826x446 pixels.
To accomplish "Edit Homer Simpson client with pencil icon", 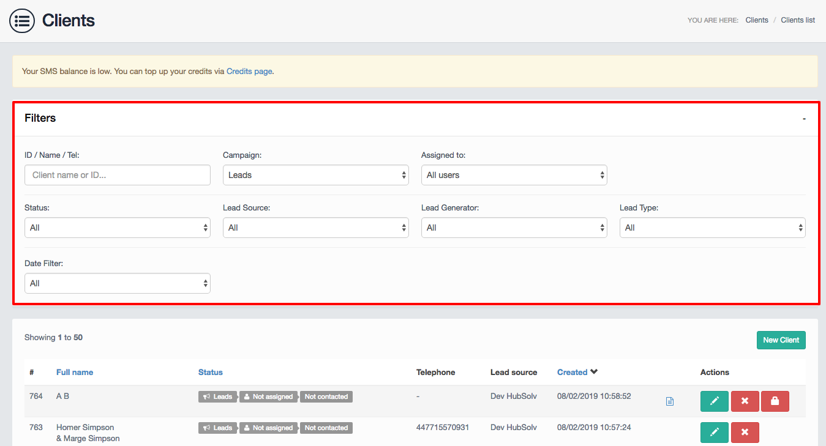I will (x=714, y=433).
